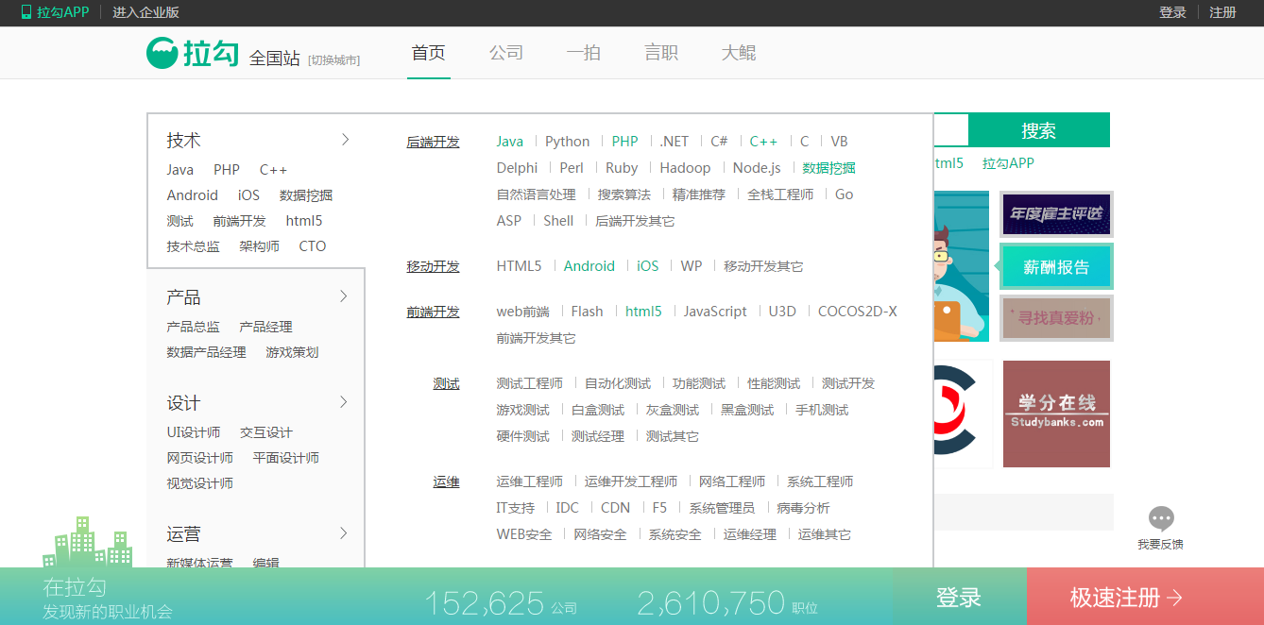
Task: Open the 寻找真爱粉 banner
Action: click(x=1056, y=318)
